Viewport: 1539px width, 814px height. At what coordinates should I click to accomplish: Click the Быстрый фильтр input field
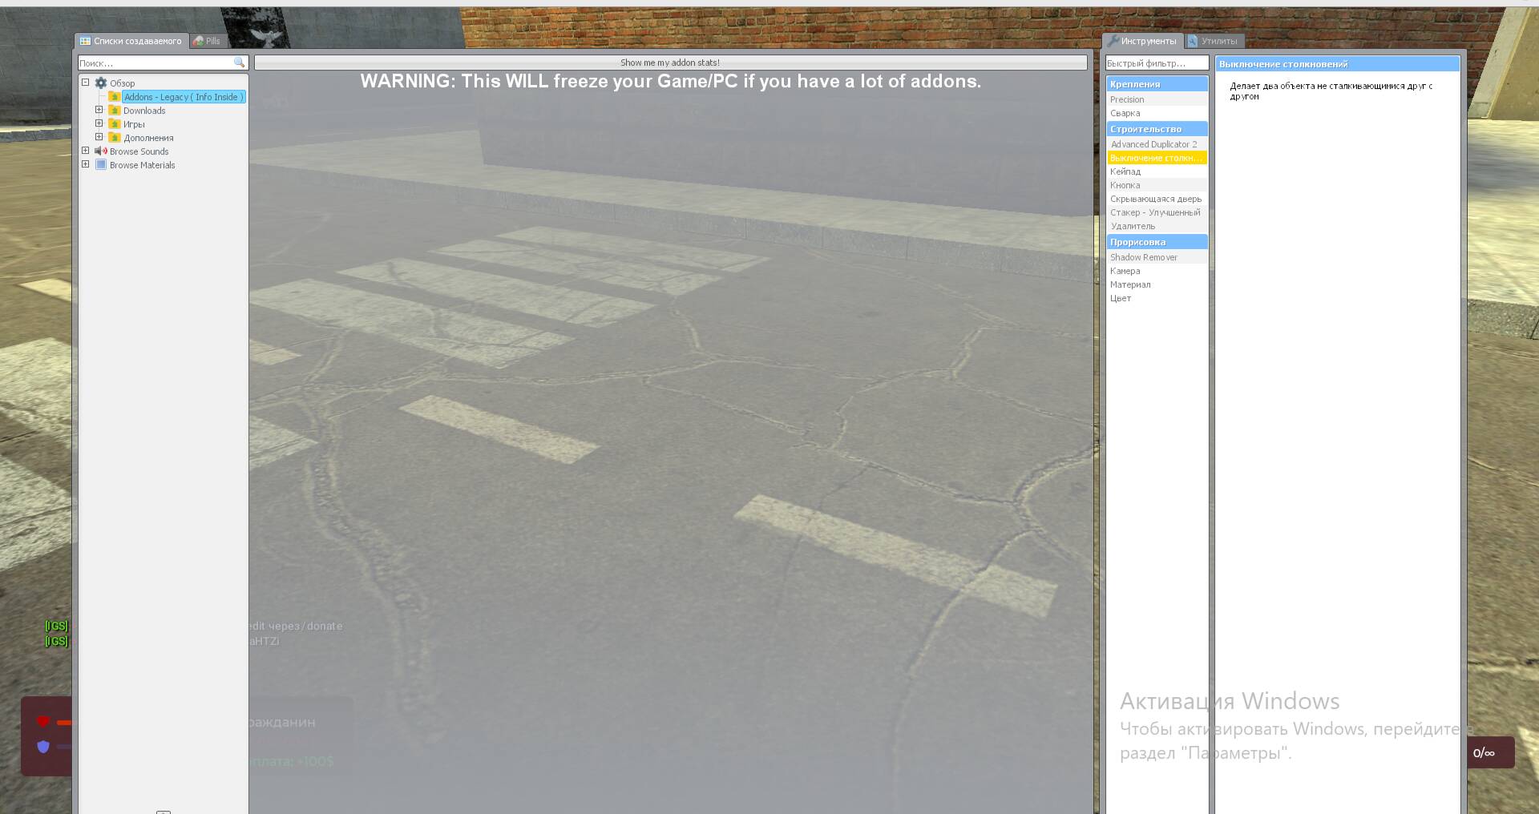1156,63
